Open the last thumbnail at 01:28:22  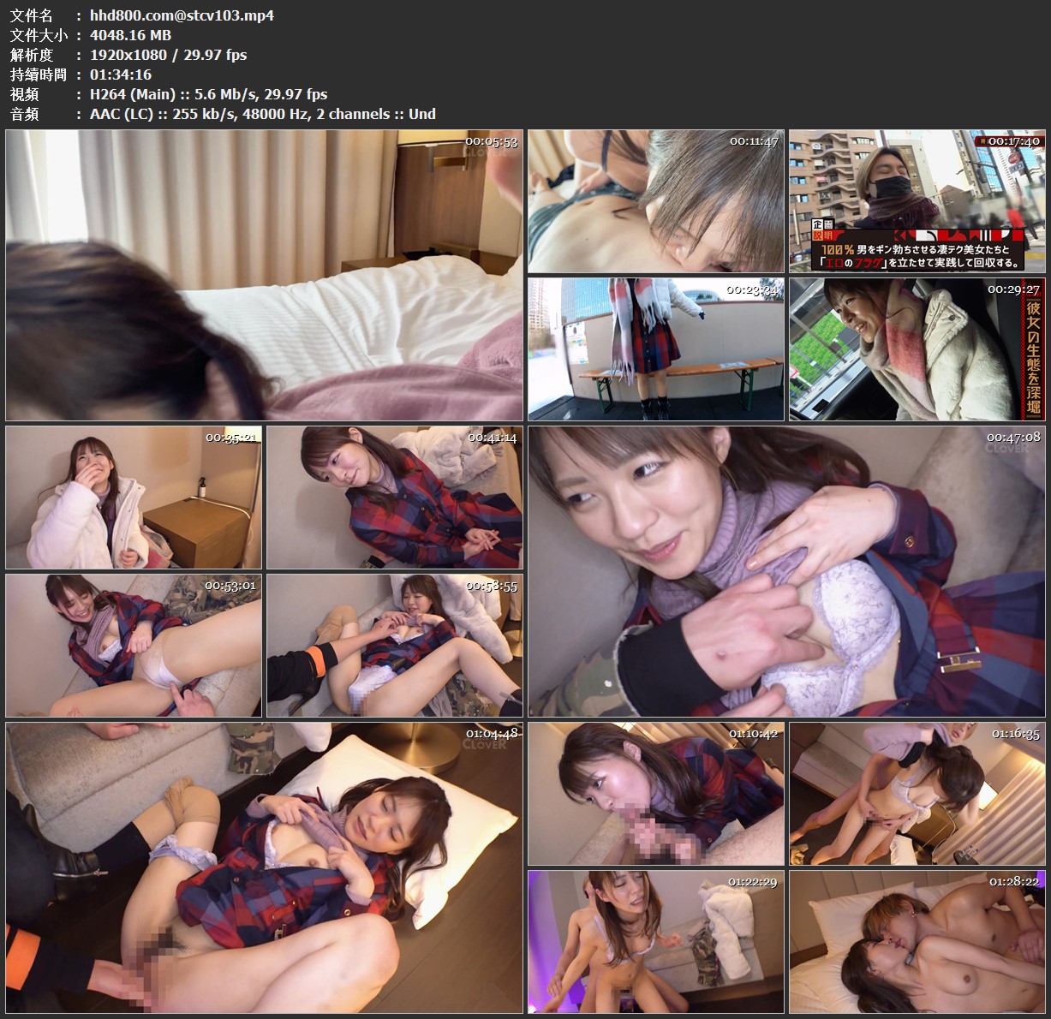[x=916, y=941]
